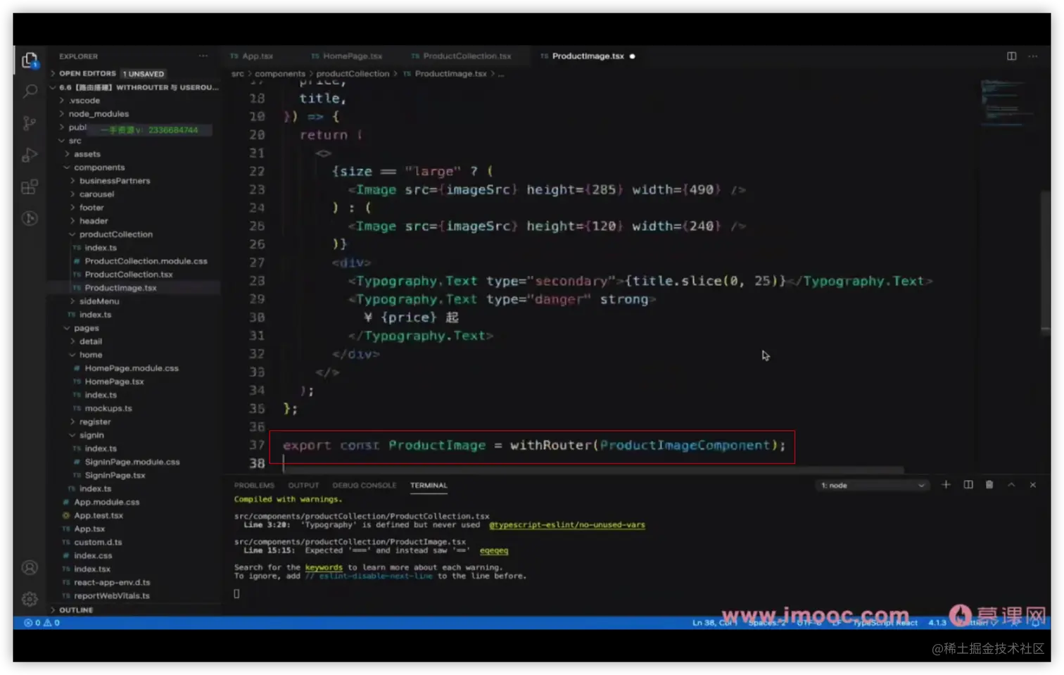Open the Extensions view
This screenshot has height=675, width=1064.
(30, 187)
